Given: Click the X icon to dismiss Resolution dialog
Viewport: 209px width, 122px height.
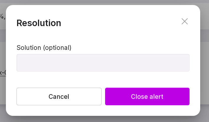Looking at the screenshot, I should [x=185, y=21].
